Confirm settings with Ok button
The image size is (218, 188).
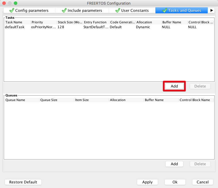click(x=175, y=182)
